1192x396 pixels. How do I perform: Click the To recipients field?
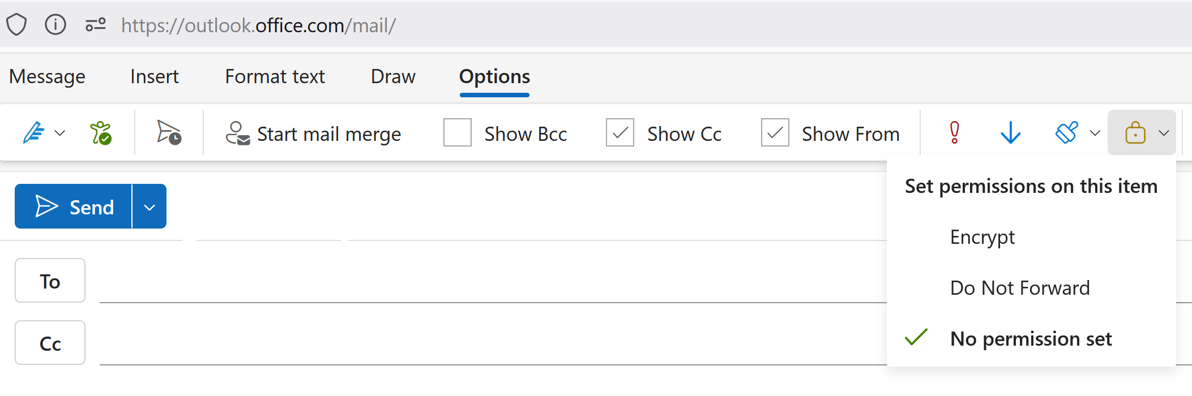(487, 282)
